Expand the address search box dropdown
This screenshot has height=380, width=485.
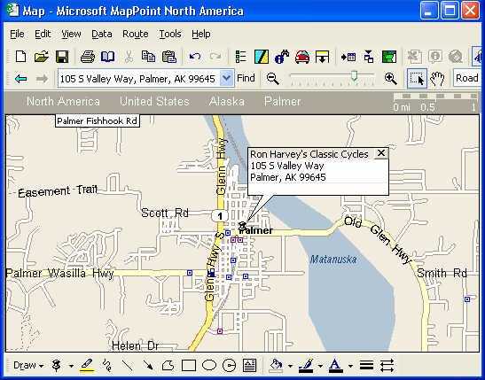pos(226,78)
